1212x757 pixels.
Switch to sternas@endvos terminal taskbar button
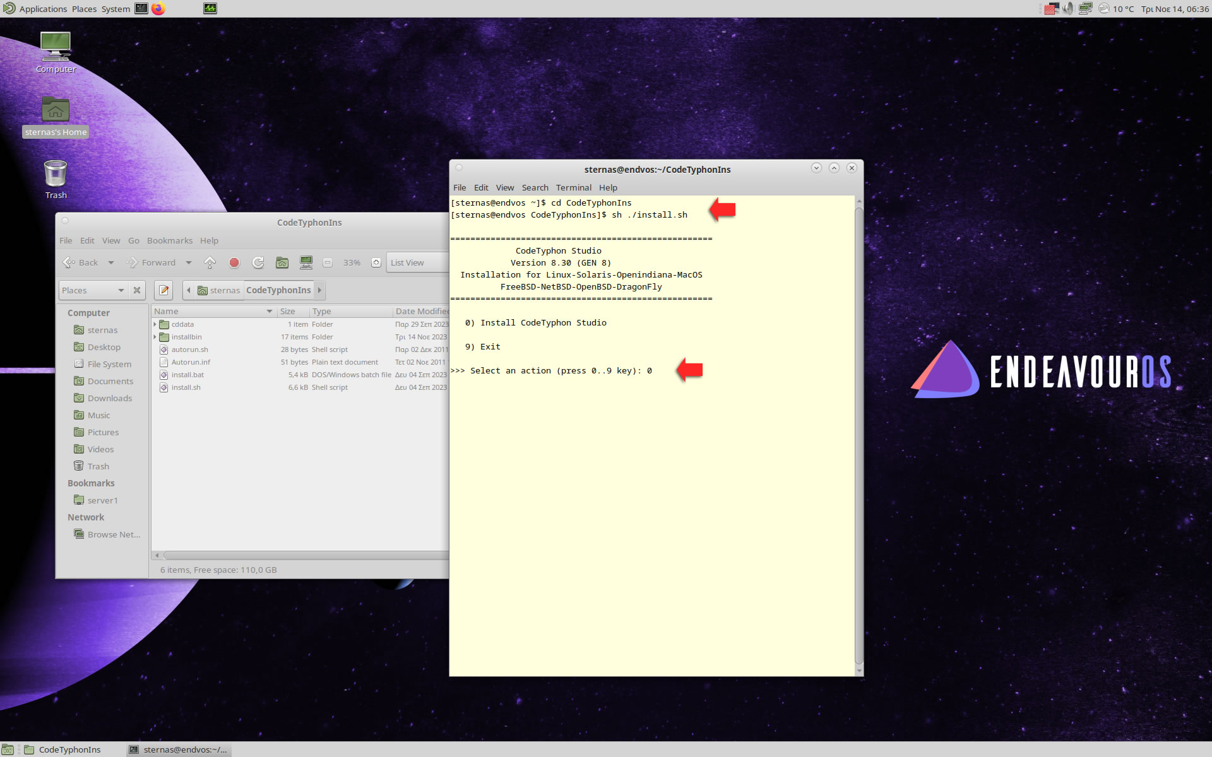coord(179,749)
